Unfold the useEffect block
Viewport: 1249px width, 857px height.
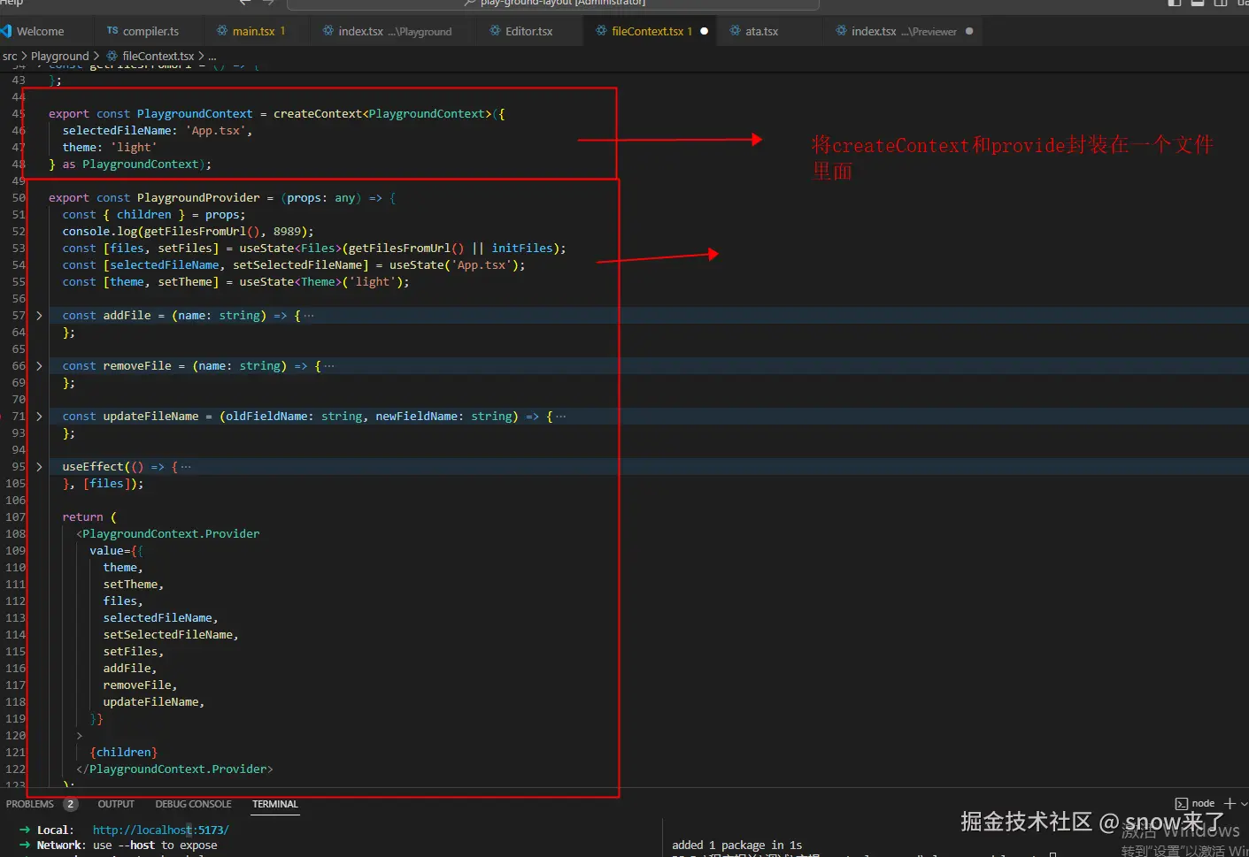click(x=39, y=467)
